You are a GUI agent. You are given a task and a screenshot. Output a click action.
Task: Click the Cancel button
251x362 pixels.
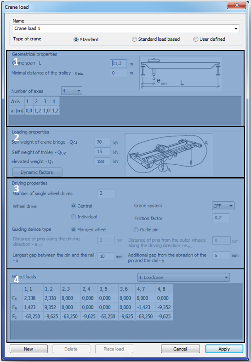pos(180,349)
